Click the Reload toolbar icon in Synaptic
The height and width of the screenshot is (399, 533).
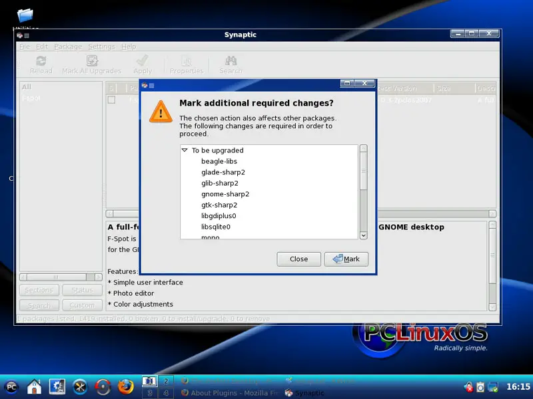[41, 61]
